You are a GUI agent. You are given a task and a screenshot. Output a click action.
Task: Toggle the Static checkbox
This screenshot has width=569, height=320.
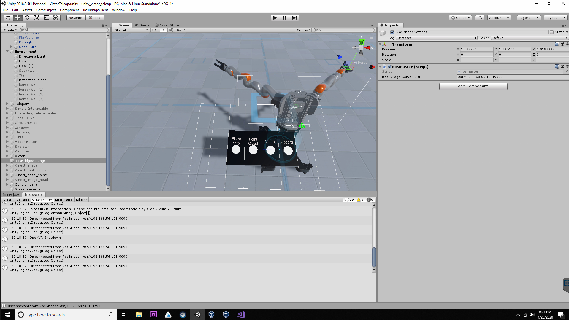(552, 32)
